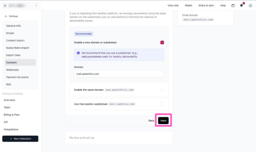Open Subscribers Import settings
The height and width of the screenshot is (152, 256).
(20, 48)
